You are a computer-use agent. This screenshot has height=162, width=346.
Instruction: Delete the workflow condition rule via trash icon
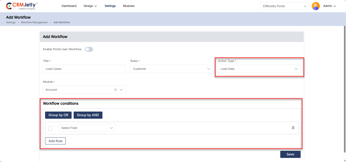[x=293, y=128]
